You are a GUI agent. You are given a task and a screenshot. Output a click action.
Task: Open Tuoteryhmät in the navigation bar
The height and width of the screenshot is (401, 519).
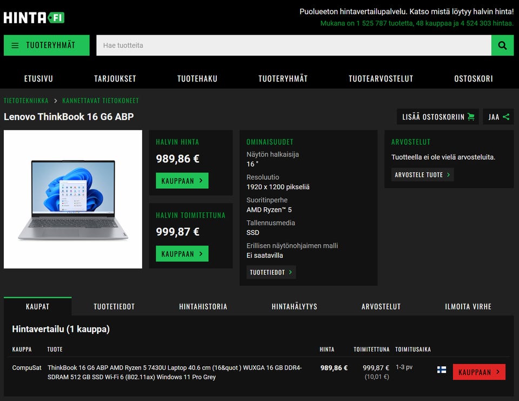(x=283, y=78)
